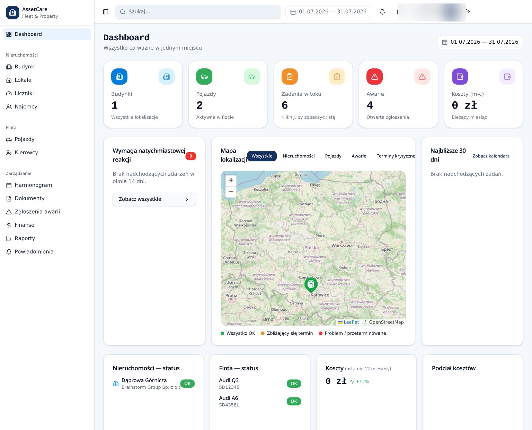
Task: Select the Dąbrowa Górnicza property row
Action: (x=154, y=384)
